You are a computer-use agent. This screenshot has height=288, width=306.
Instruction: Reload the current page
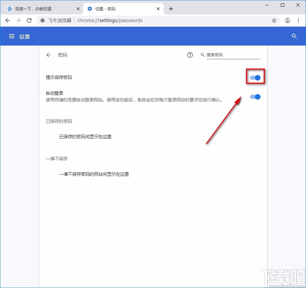tap(29, 20)
